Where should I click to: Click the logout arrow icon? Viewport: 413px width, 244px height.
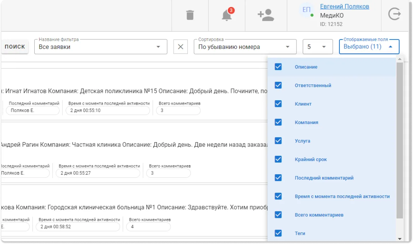[395, 14]
